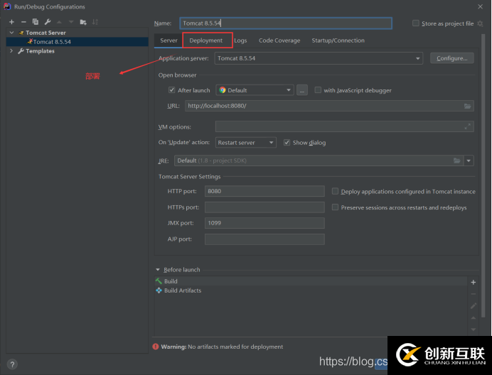This screenshot has height=375, width=492.
Task: Copy the selected configuration
Action: point(36,22)
